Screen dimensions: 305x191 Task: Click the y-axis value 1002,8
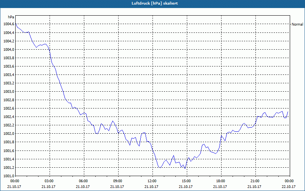(x=9, y=100)
